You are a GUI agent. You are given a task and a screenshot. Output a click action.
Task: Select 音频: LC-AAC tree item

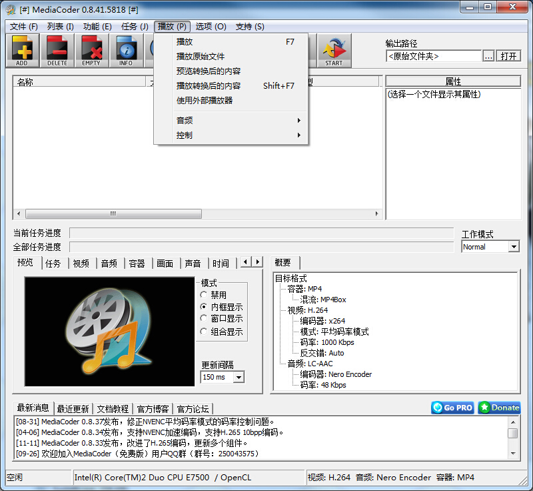coord(310,364)
